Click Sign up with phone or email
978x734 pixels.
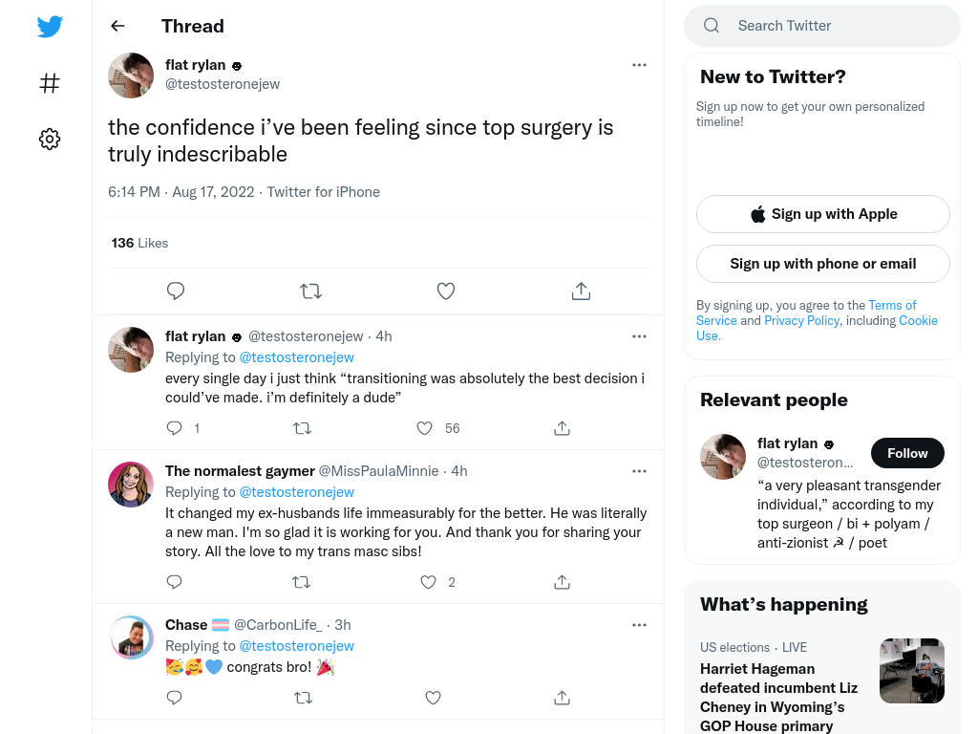coord(822,264)
